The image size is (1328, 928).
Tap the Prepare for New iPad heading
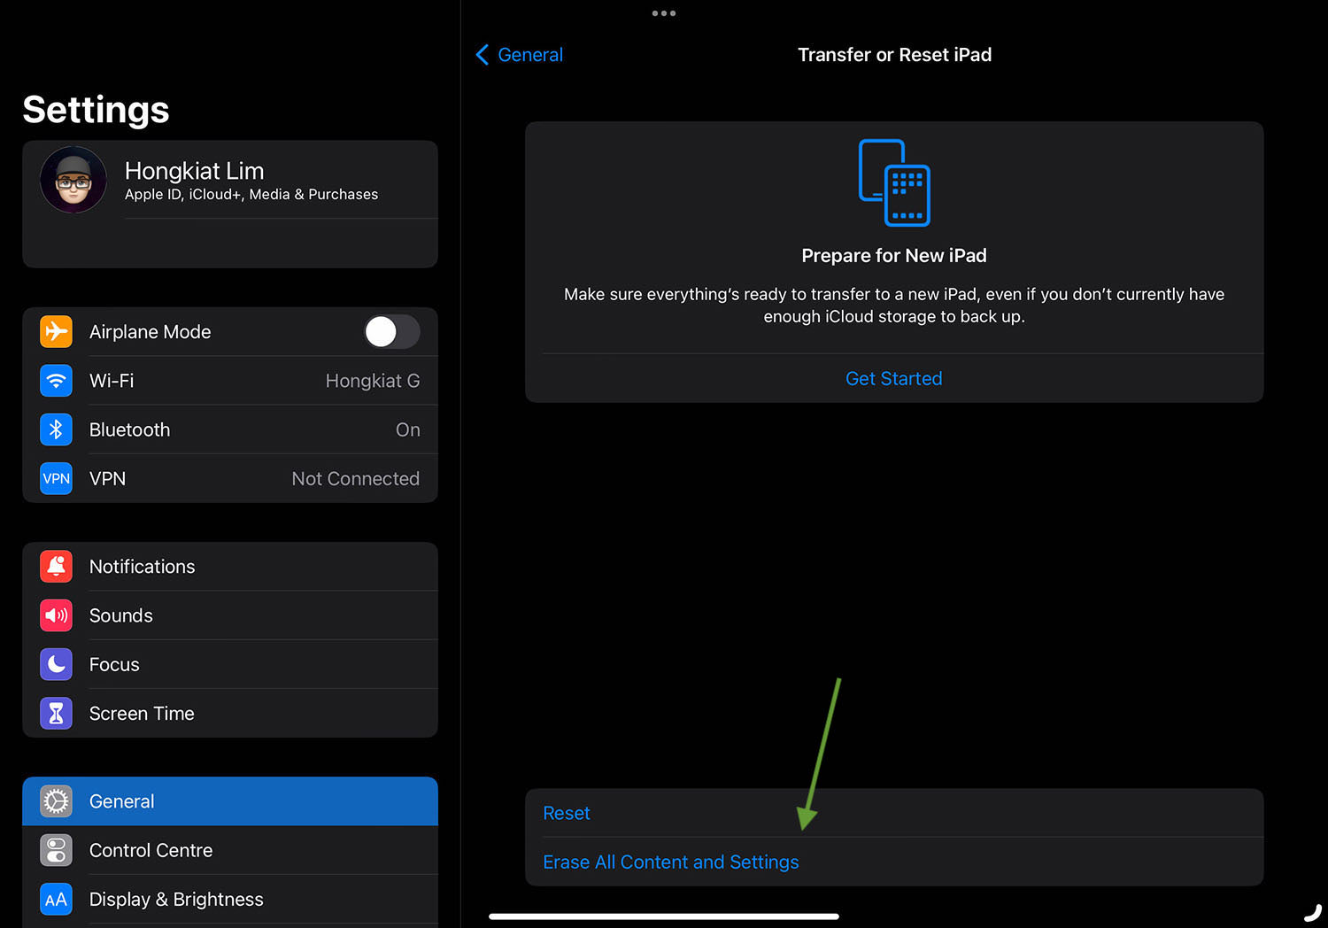tap(894, 256)
